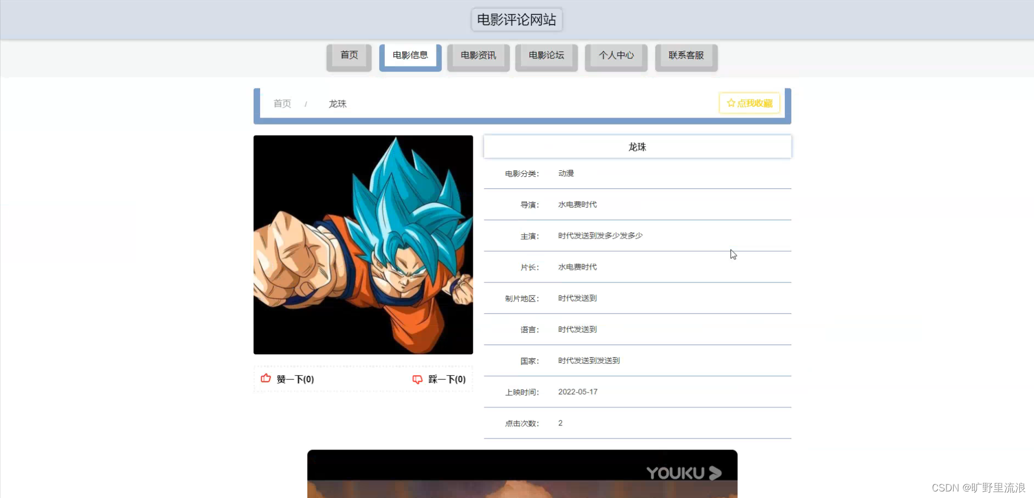The height and width of the screenshot is (498, 1034).
Task: Click the Dragon Ball poster image
Action: click(x=363, y=245)
